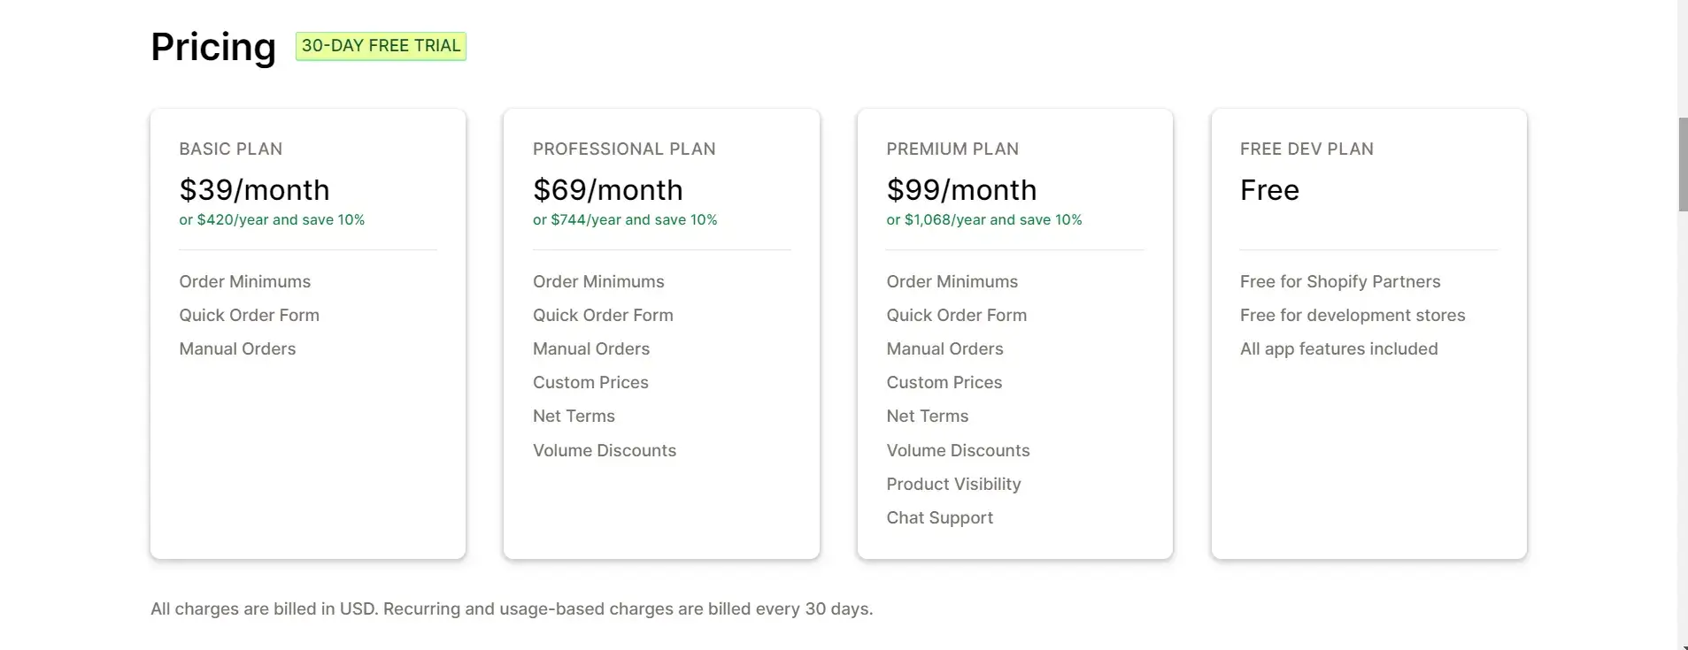The height and width of the screenshot is (650, 1688).
Task: Click Product Visibility in Premium Plan
Action: coord(953,485)
